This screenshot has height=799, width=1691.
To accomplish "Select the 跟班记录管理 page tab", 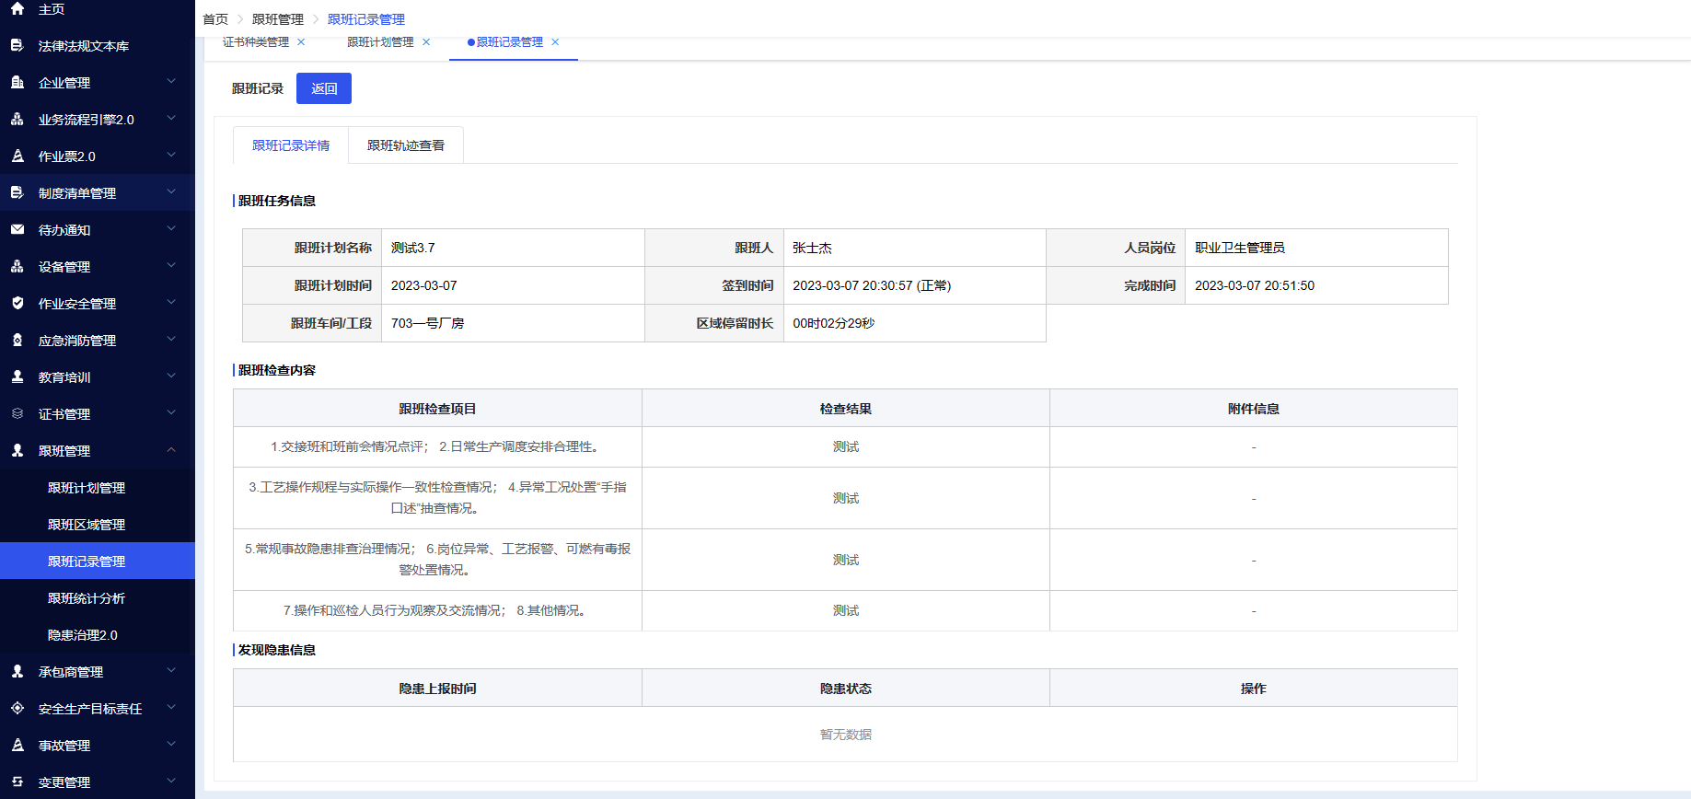I will (x=510, y=41).
